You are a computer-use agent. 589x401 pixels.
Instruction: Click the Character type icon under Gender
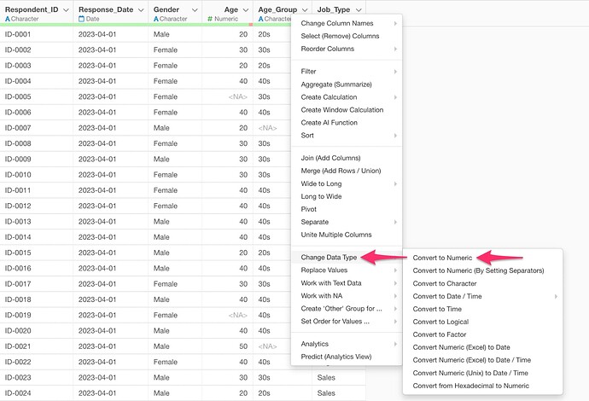click(156, 18)
